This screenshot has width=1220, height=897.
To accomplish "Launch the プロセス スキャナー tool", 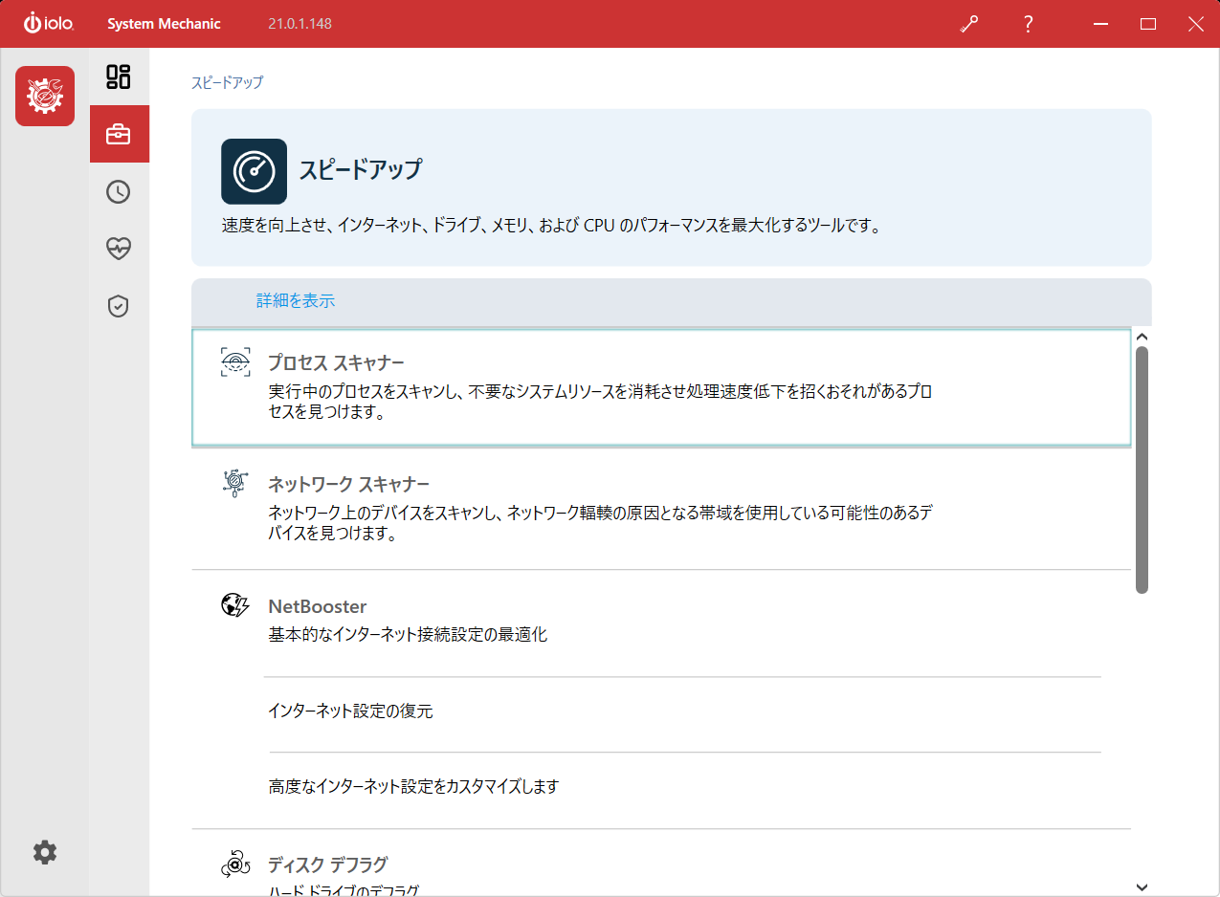I will (x=336, y=363).
